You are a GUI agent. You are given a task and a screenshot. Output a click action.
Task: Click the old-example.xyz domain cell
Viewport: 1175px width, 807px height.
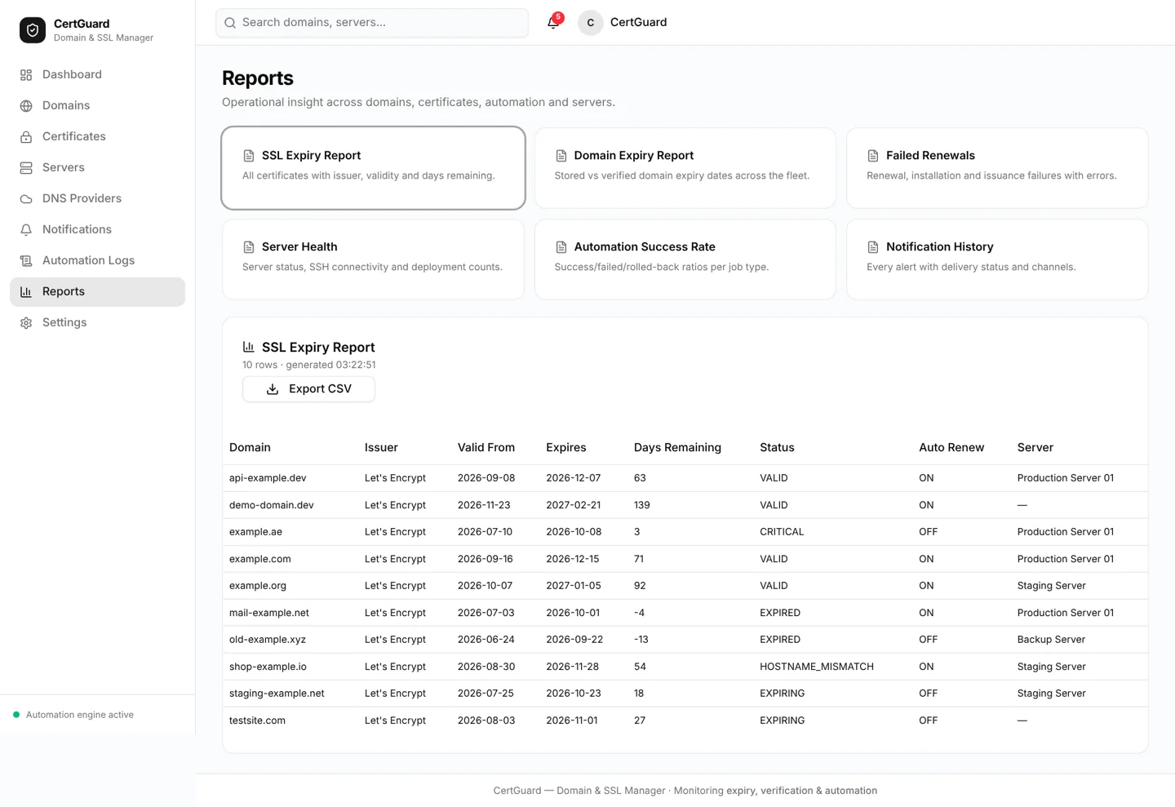[x=268, y=640]
